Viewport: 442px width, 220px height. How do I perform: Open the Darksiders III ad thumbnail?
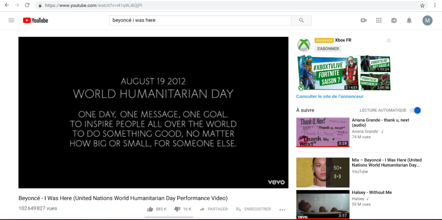[375, 82]
